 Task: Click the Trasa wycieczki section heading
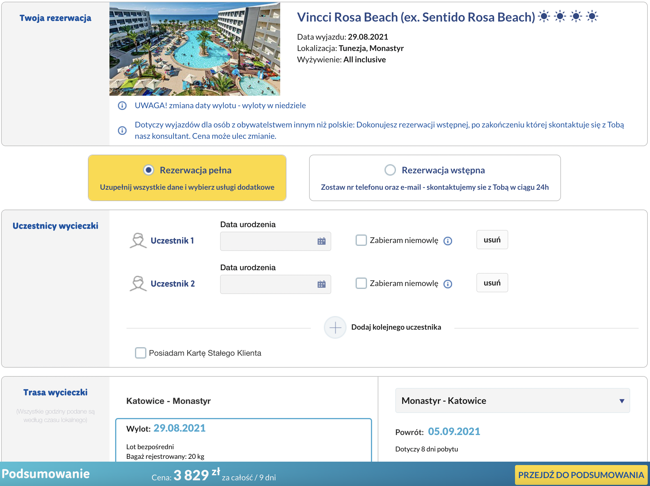[x=55, y=392]
